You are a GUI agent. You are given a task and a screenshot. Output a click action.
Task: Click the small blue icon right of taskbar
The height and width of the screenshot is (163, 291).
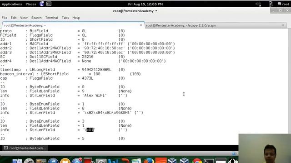tap(234, 153)
